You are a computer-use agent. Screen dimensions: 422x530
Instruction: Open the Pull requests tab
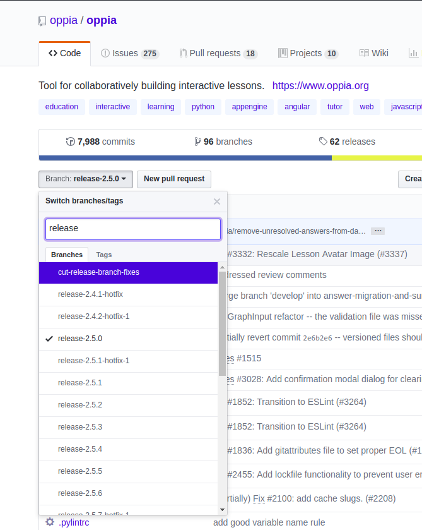[x=218, y=54]
